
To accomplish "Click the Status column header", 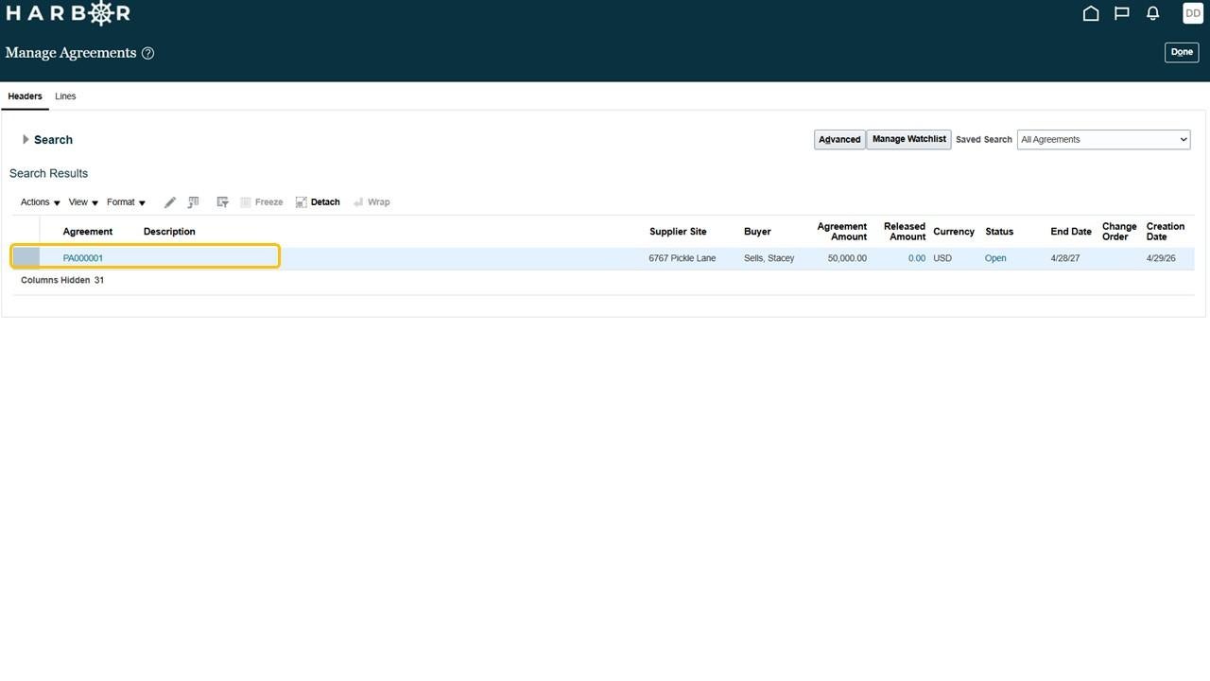I will tap(999, 232).
